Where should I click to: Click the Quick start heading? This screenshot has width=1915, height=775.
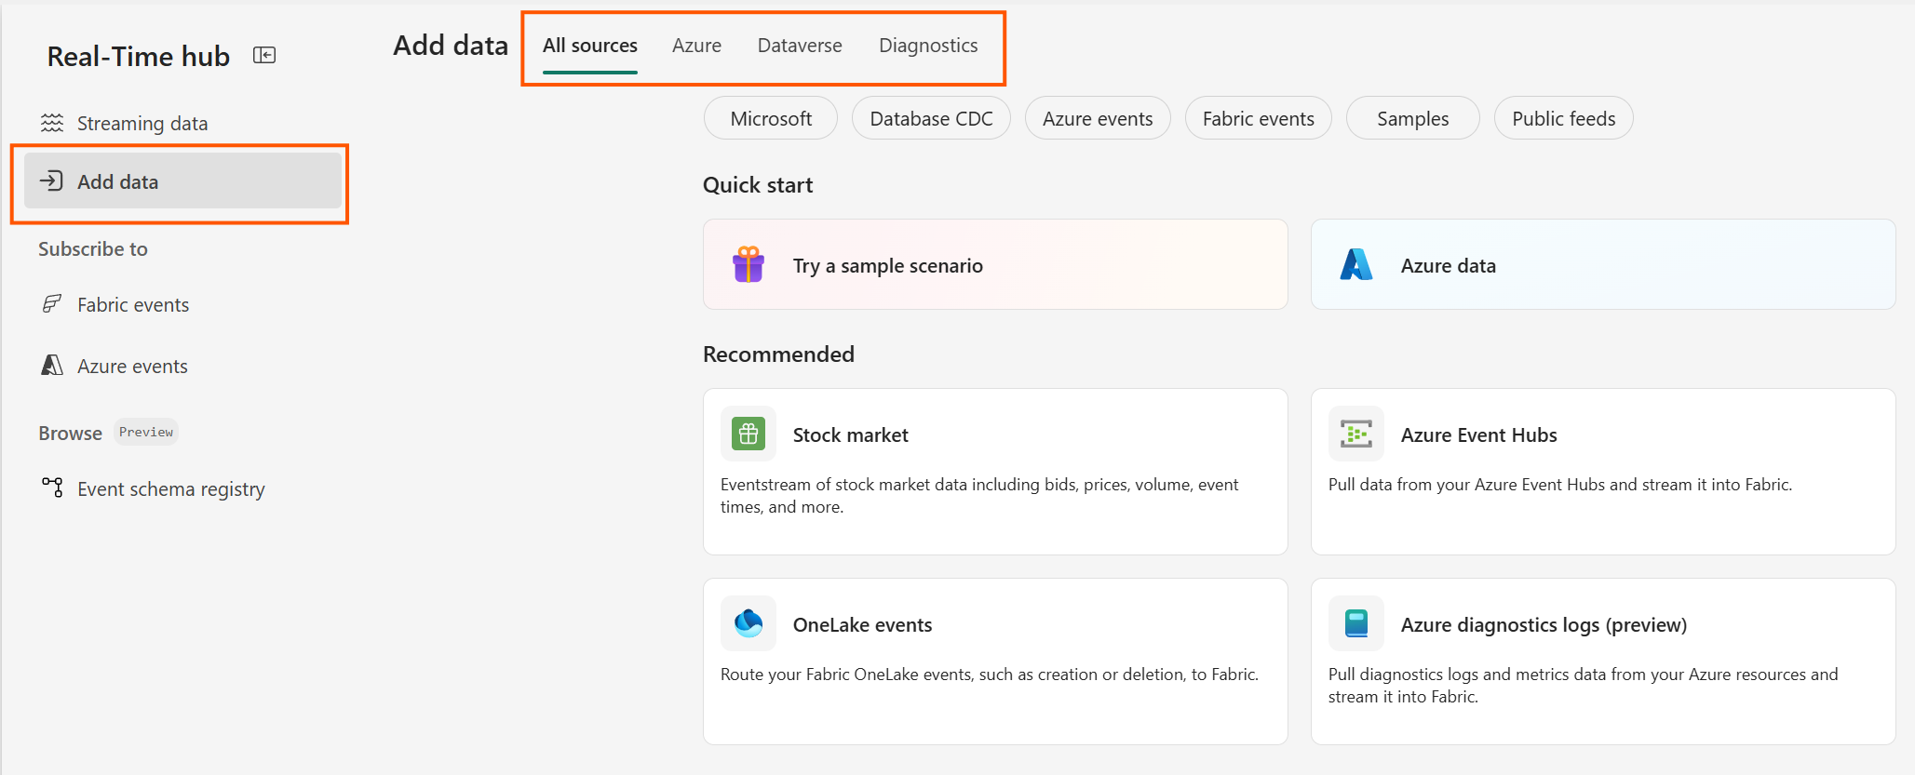point(758,185)
